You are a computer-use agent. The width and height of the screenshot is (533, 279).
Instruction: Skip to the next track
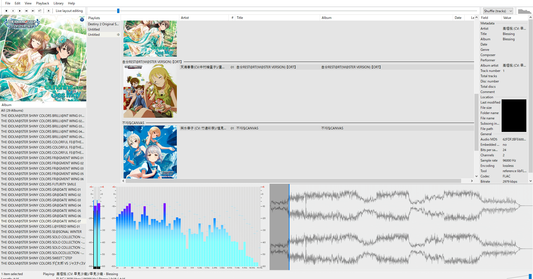point(33,11)
